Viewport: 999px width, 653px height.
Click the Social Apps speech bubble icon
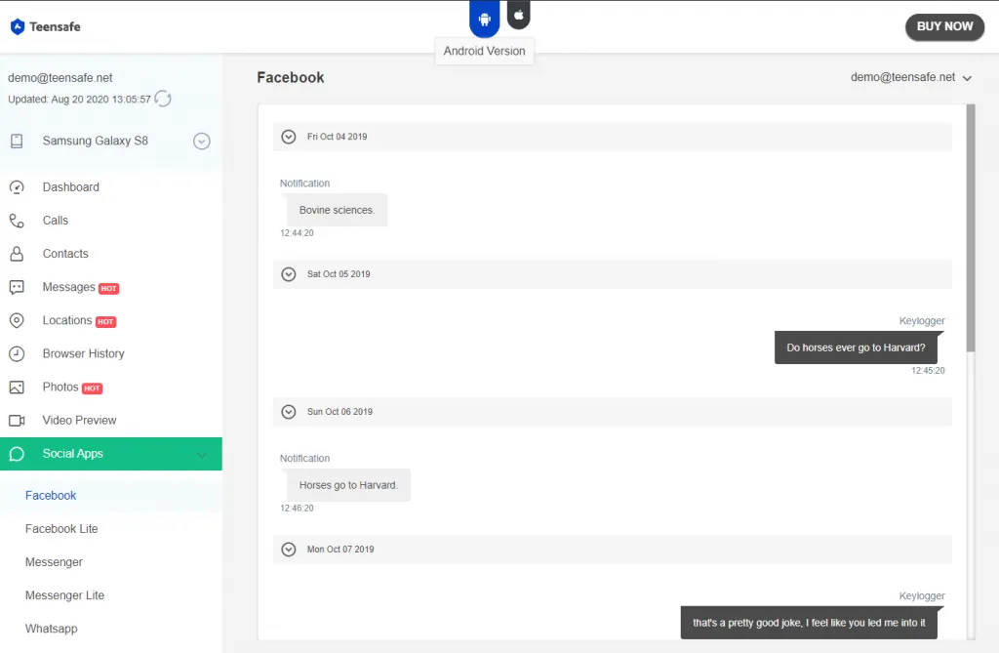[x=17, y=454]
